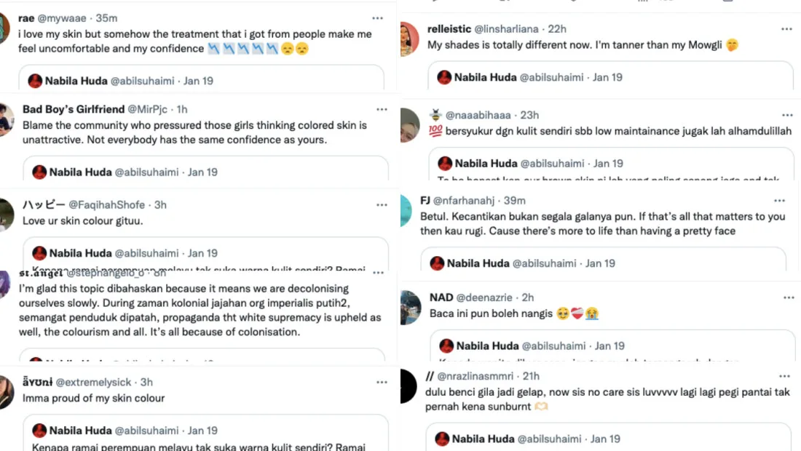Open NAD's profile avatar
801x451 pixels.
(x=410, y=306)
